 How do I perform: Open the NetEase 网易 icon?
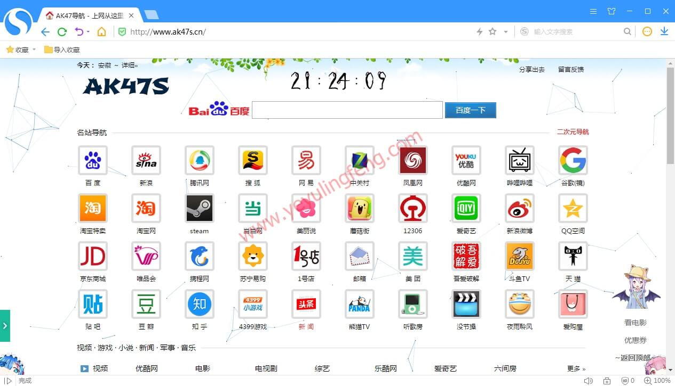click(x=306, y=160)
